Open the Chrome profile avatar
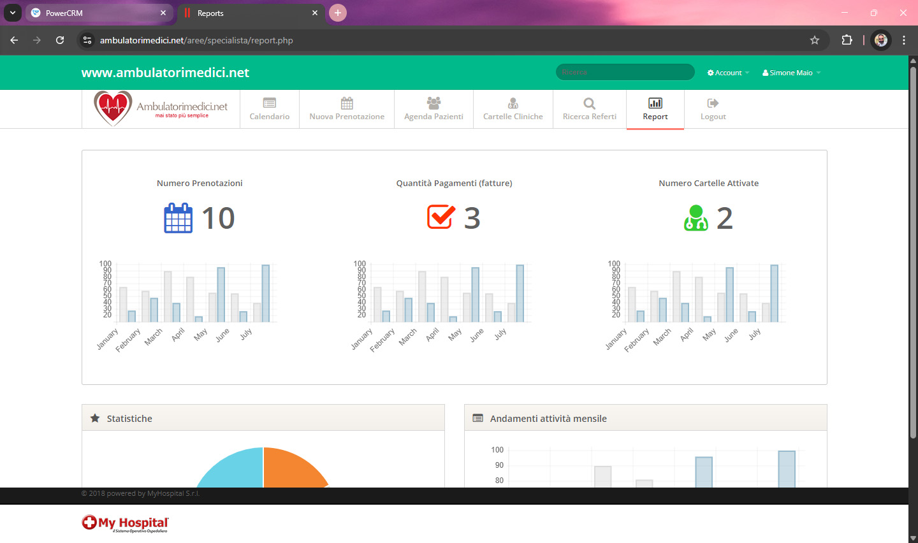The width and height of the screenshot is (918, 543). point(881,40)
